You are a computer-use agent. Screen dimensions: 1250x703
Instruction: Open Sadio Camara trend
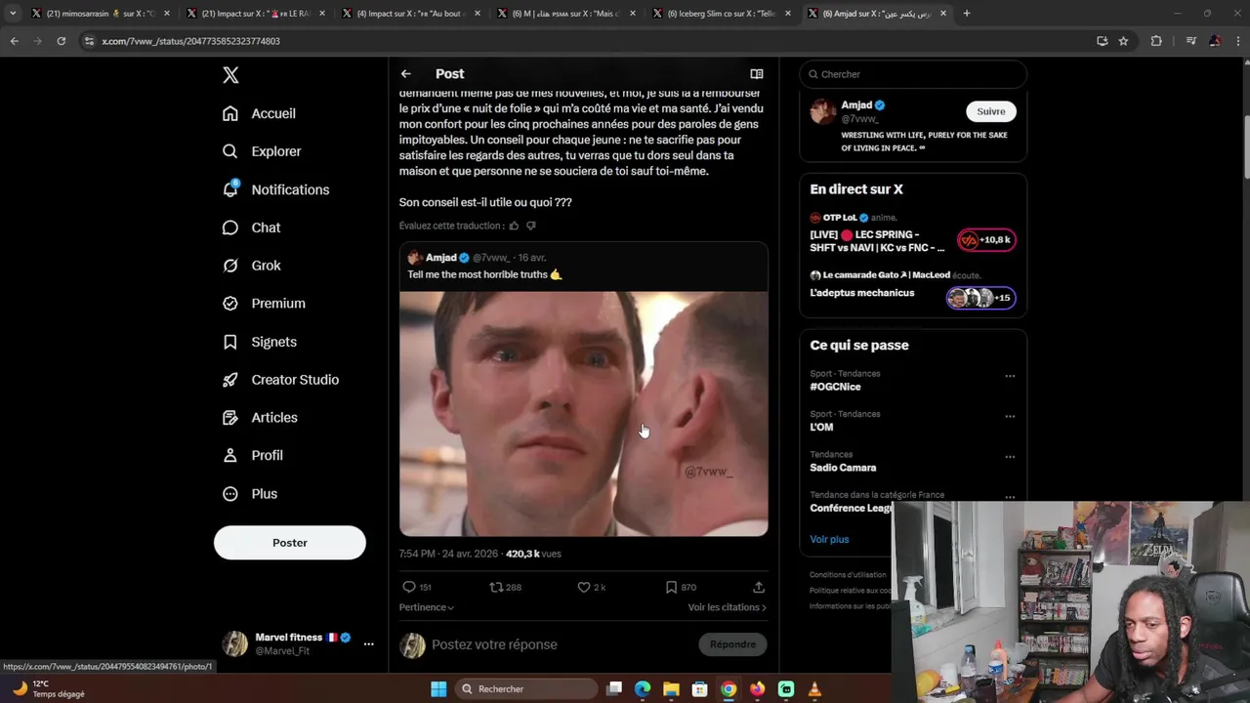[843, 468]
